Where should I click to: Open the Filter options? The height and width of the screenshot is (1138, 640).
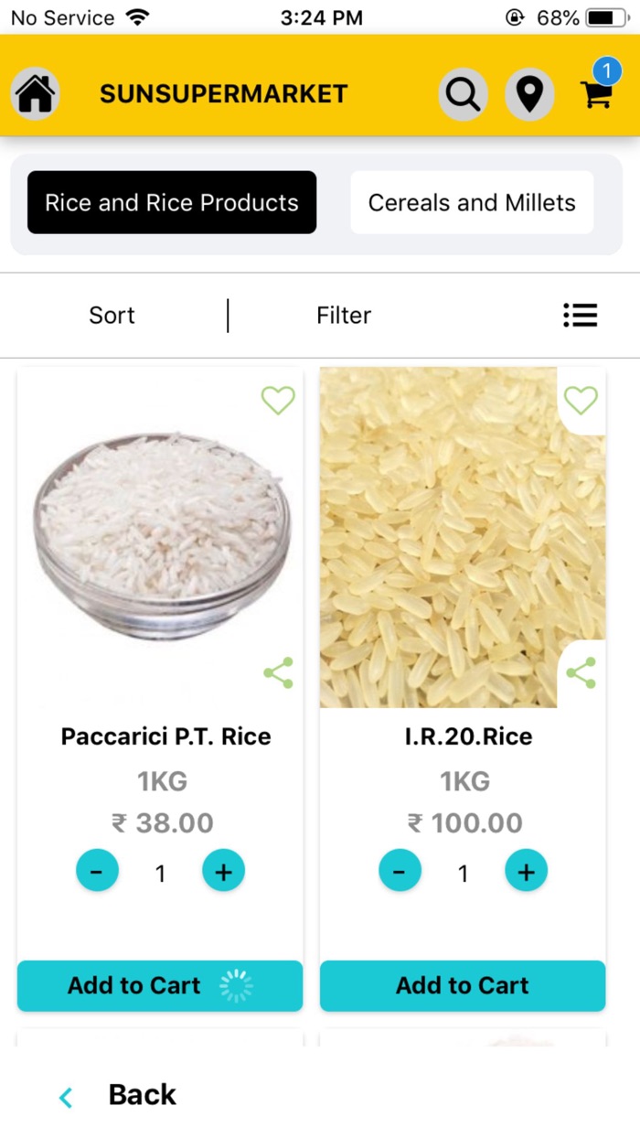click(x=344, y=315)
